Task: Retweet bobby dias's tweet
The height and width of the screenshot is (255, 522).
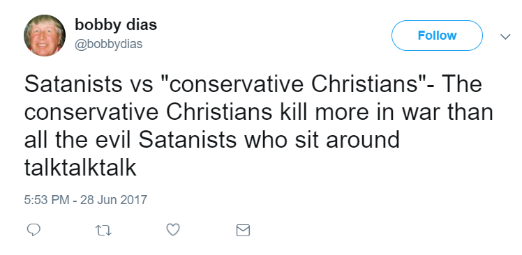Action: coord(103,231)
